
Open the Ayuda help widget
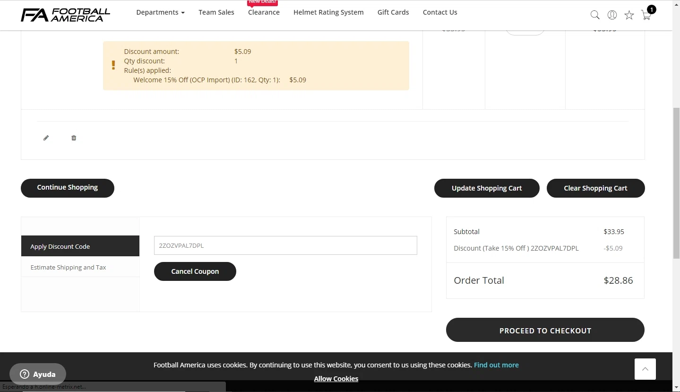tap(38, 374)
